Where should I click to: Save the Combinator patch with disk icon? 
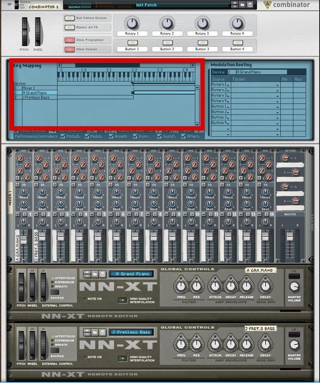coord(249,5)
